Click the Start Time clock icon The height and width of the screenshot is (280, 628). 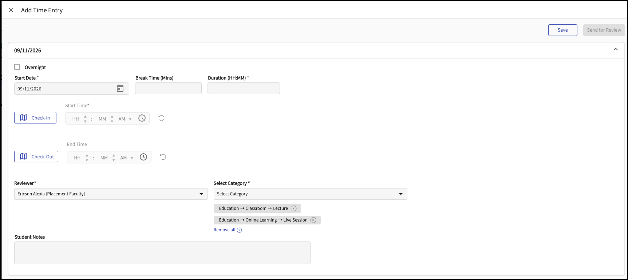pos(142,118)
